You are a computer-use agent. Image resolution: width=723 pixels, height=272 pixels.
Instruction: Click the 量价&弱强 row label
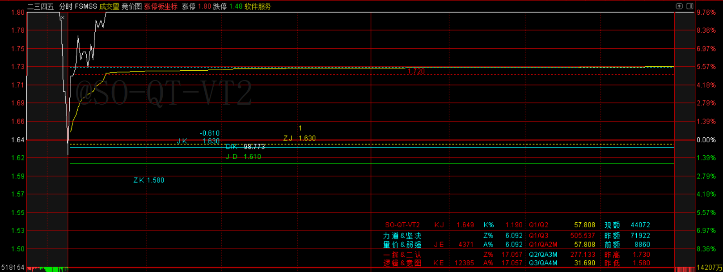(x=402, y=245)
